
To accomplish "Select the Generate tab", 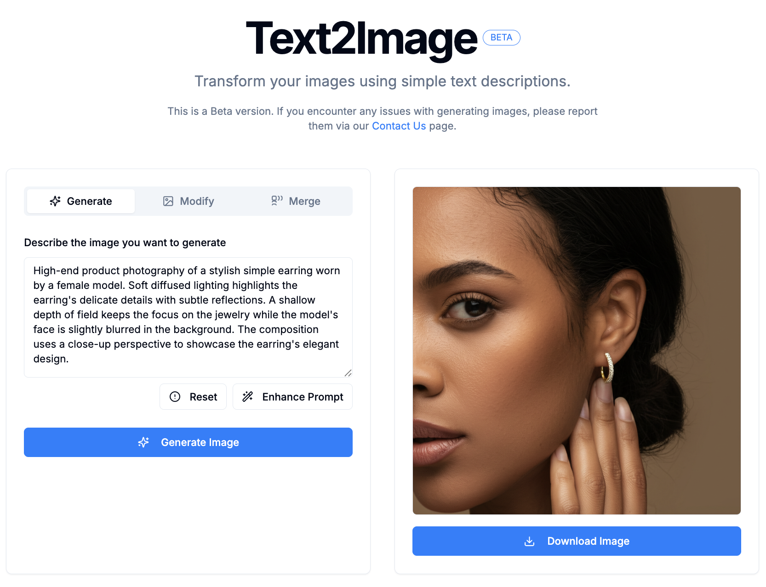I will 81,201.
